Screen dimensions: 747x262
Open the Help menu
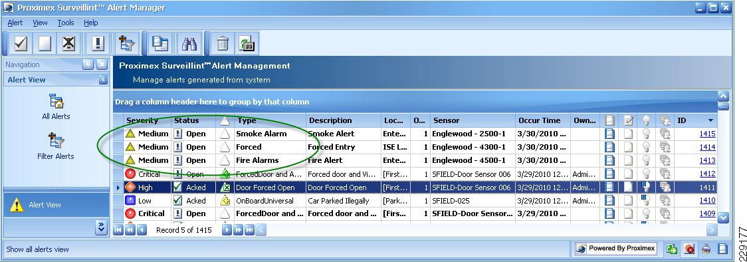point(90,23)
